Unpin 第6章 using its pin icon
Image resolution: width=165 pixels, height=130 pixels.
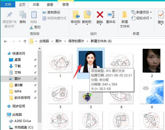pyautogui.click(x=35, y=85)
